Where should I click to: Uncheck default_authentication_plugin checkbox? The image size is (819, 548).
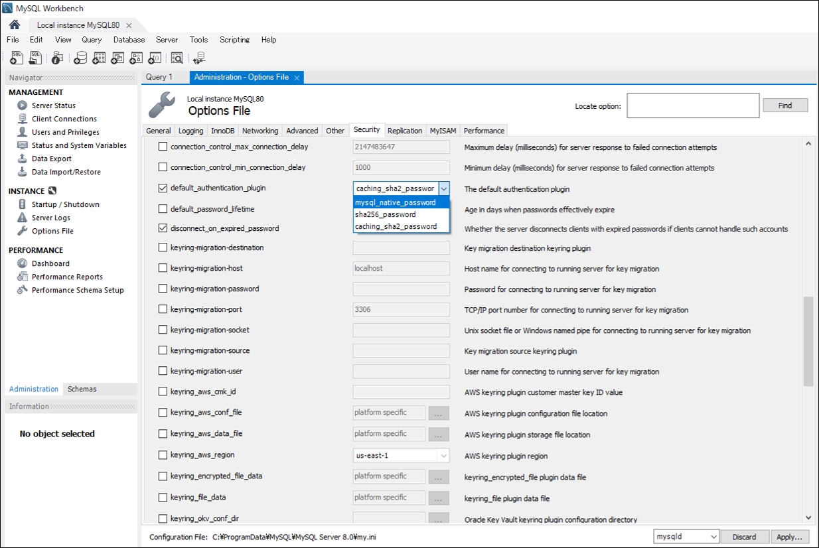(x=163, y=188)
